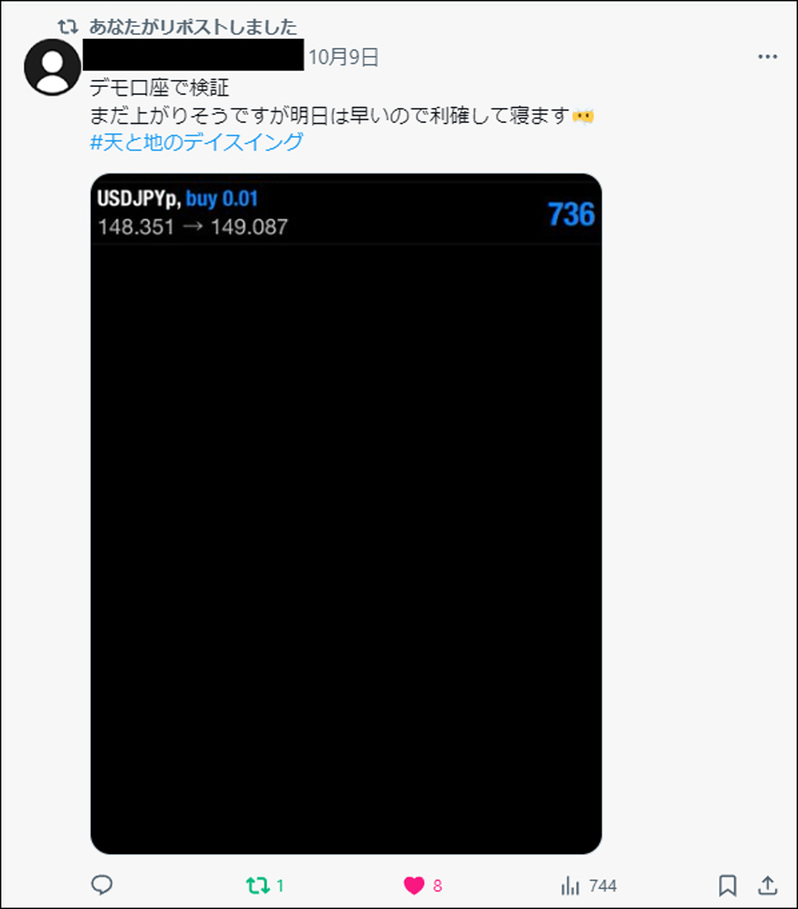The width and height of the screenshot is (798, 909).
Task: Unlike the post via pink heart
Action: coord(414,885)
